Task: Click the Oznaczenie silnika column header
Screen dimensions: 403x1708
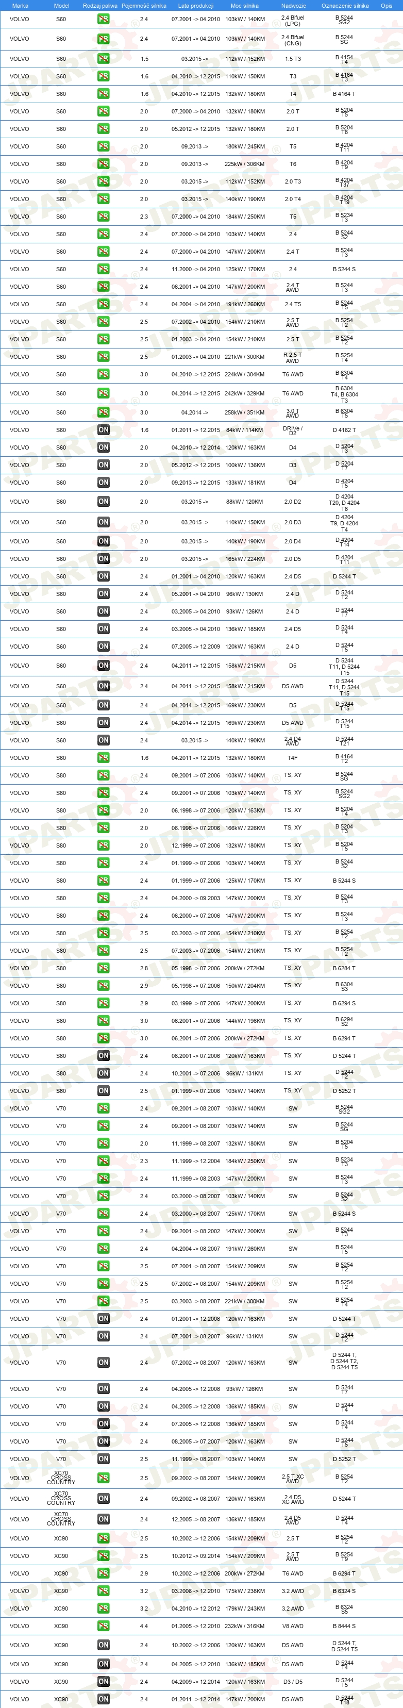Action: (x=345, y=5)
